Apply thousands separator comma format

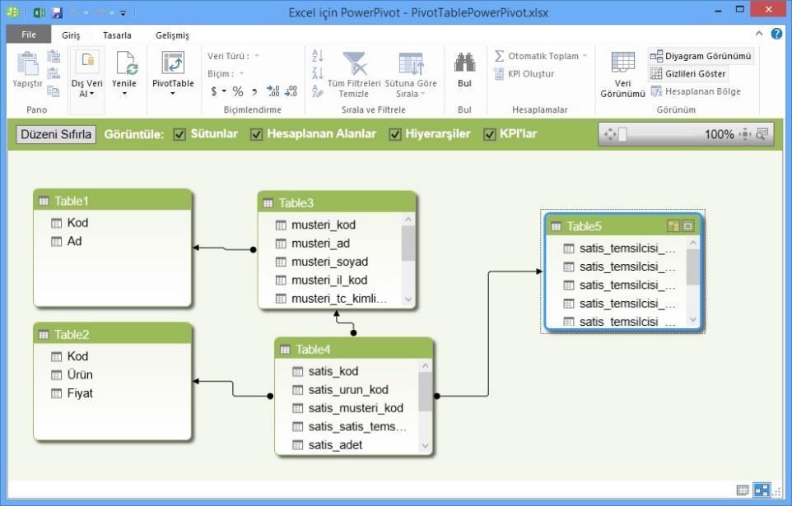point(254,92)
